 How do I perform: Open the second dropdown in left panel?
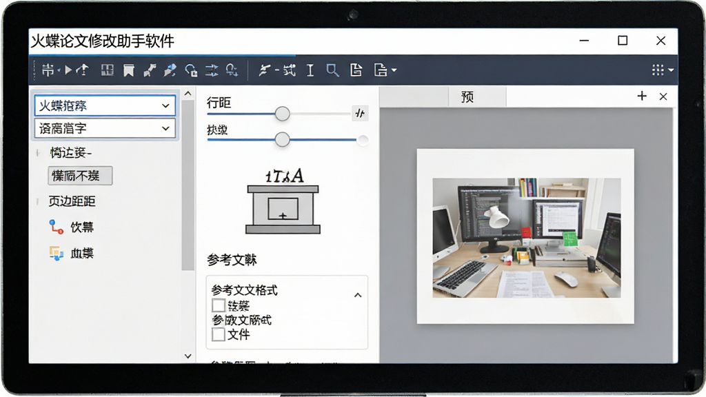coord(105,128)
